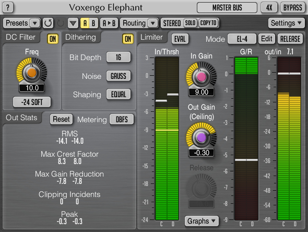
Task: Click the In Gain value field 9.00
Action: click(x=202, y=92)
